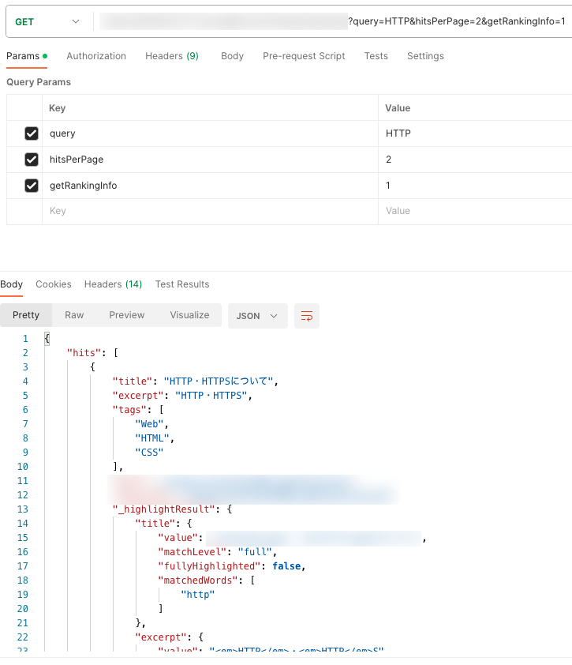This screenshot has width=572, height=665.
Task: Select the Pretty view button
Action: 26,315
